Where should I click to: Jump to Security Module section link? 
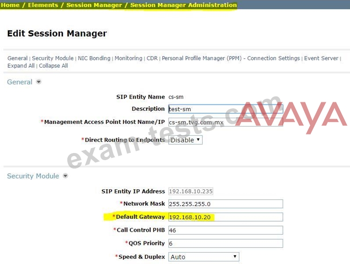[53, 58]
